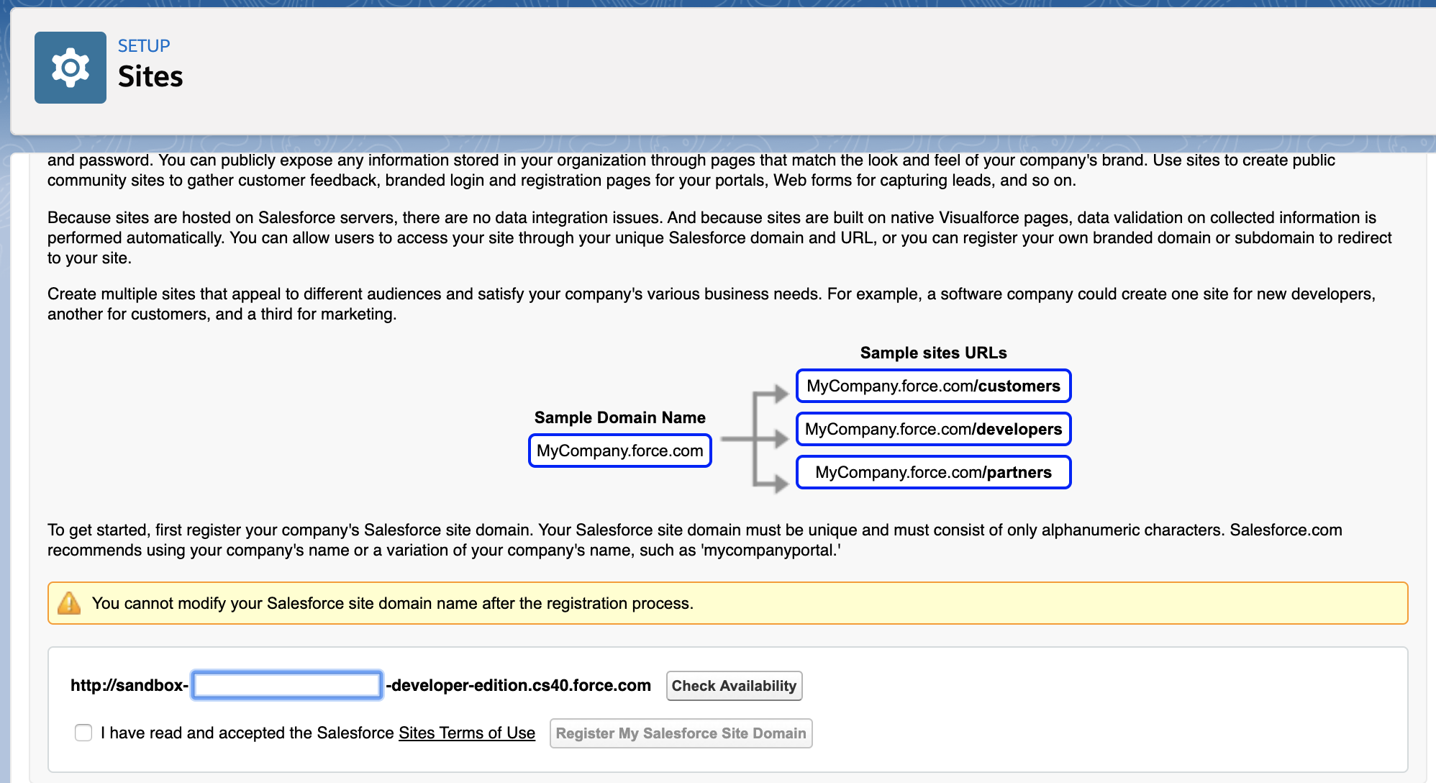Click the warning triangle icon
The height and width of the screenshot is (783, 1436).
point(69,603)
